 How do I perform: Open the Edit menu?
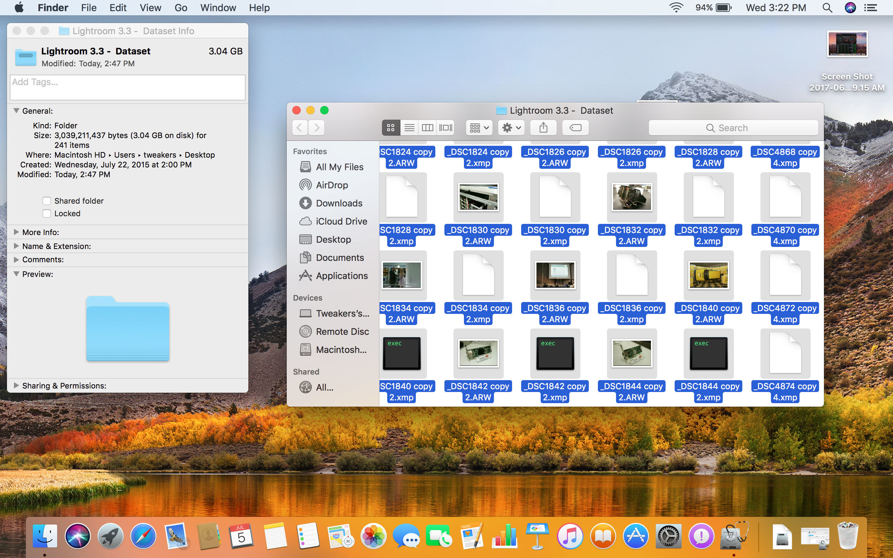(x=118, y=7)
